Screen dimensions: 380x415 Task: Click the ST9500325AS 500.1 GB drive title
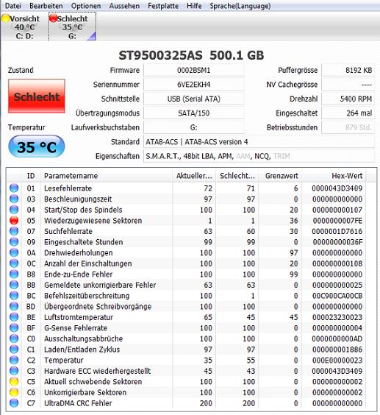(x=191, y=55)
